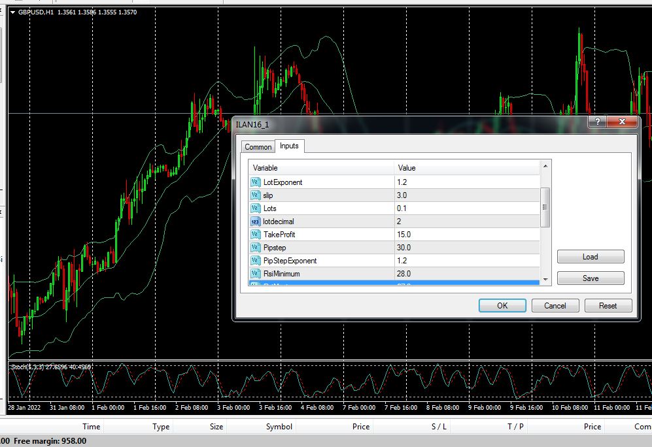Save the current input parameters
The height and width of the screenshot is (447, 652).
pyautogui.click(x=591, y=278)
